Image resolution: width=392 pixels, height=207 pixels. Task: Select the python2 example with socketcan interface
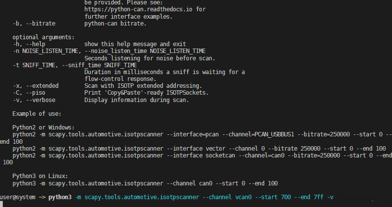point(196,155)
